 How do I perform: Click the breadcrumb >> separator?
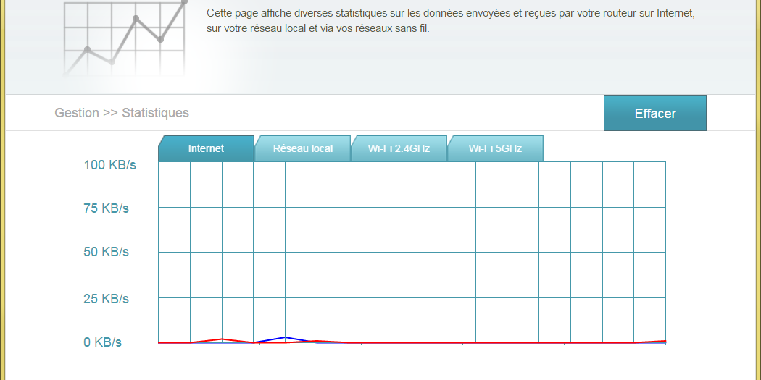point(110,113)
